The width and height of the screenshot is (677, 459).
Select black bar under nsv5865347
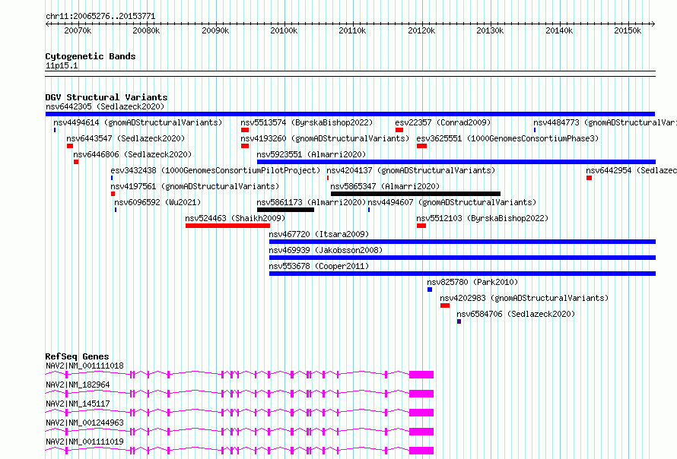point(415,194)
